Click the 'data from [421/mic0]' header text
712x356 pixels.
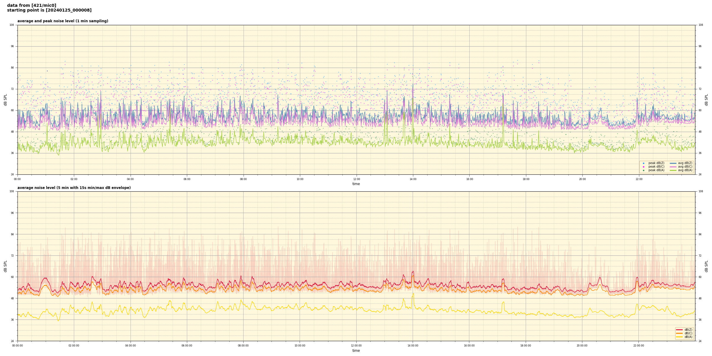(31, 5)
